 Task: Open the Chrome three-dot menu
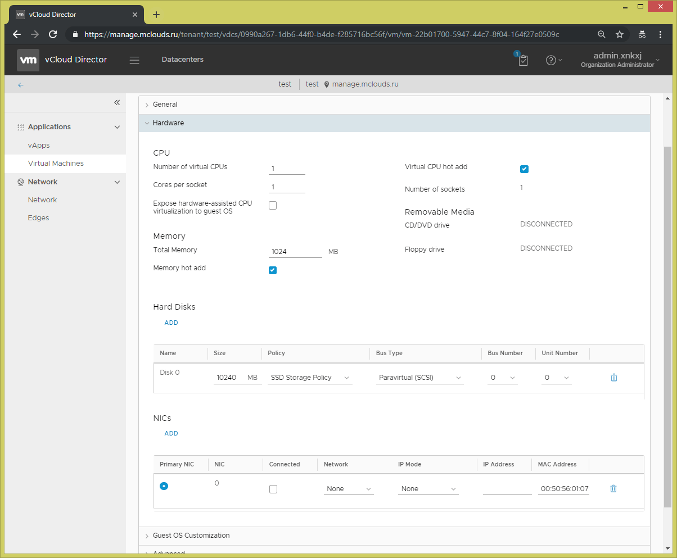point(660,34)
